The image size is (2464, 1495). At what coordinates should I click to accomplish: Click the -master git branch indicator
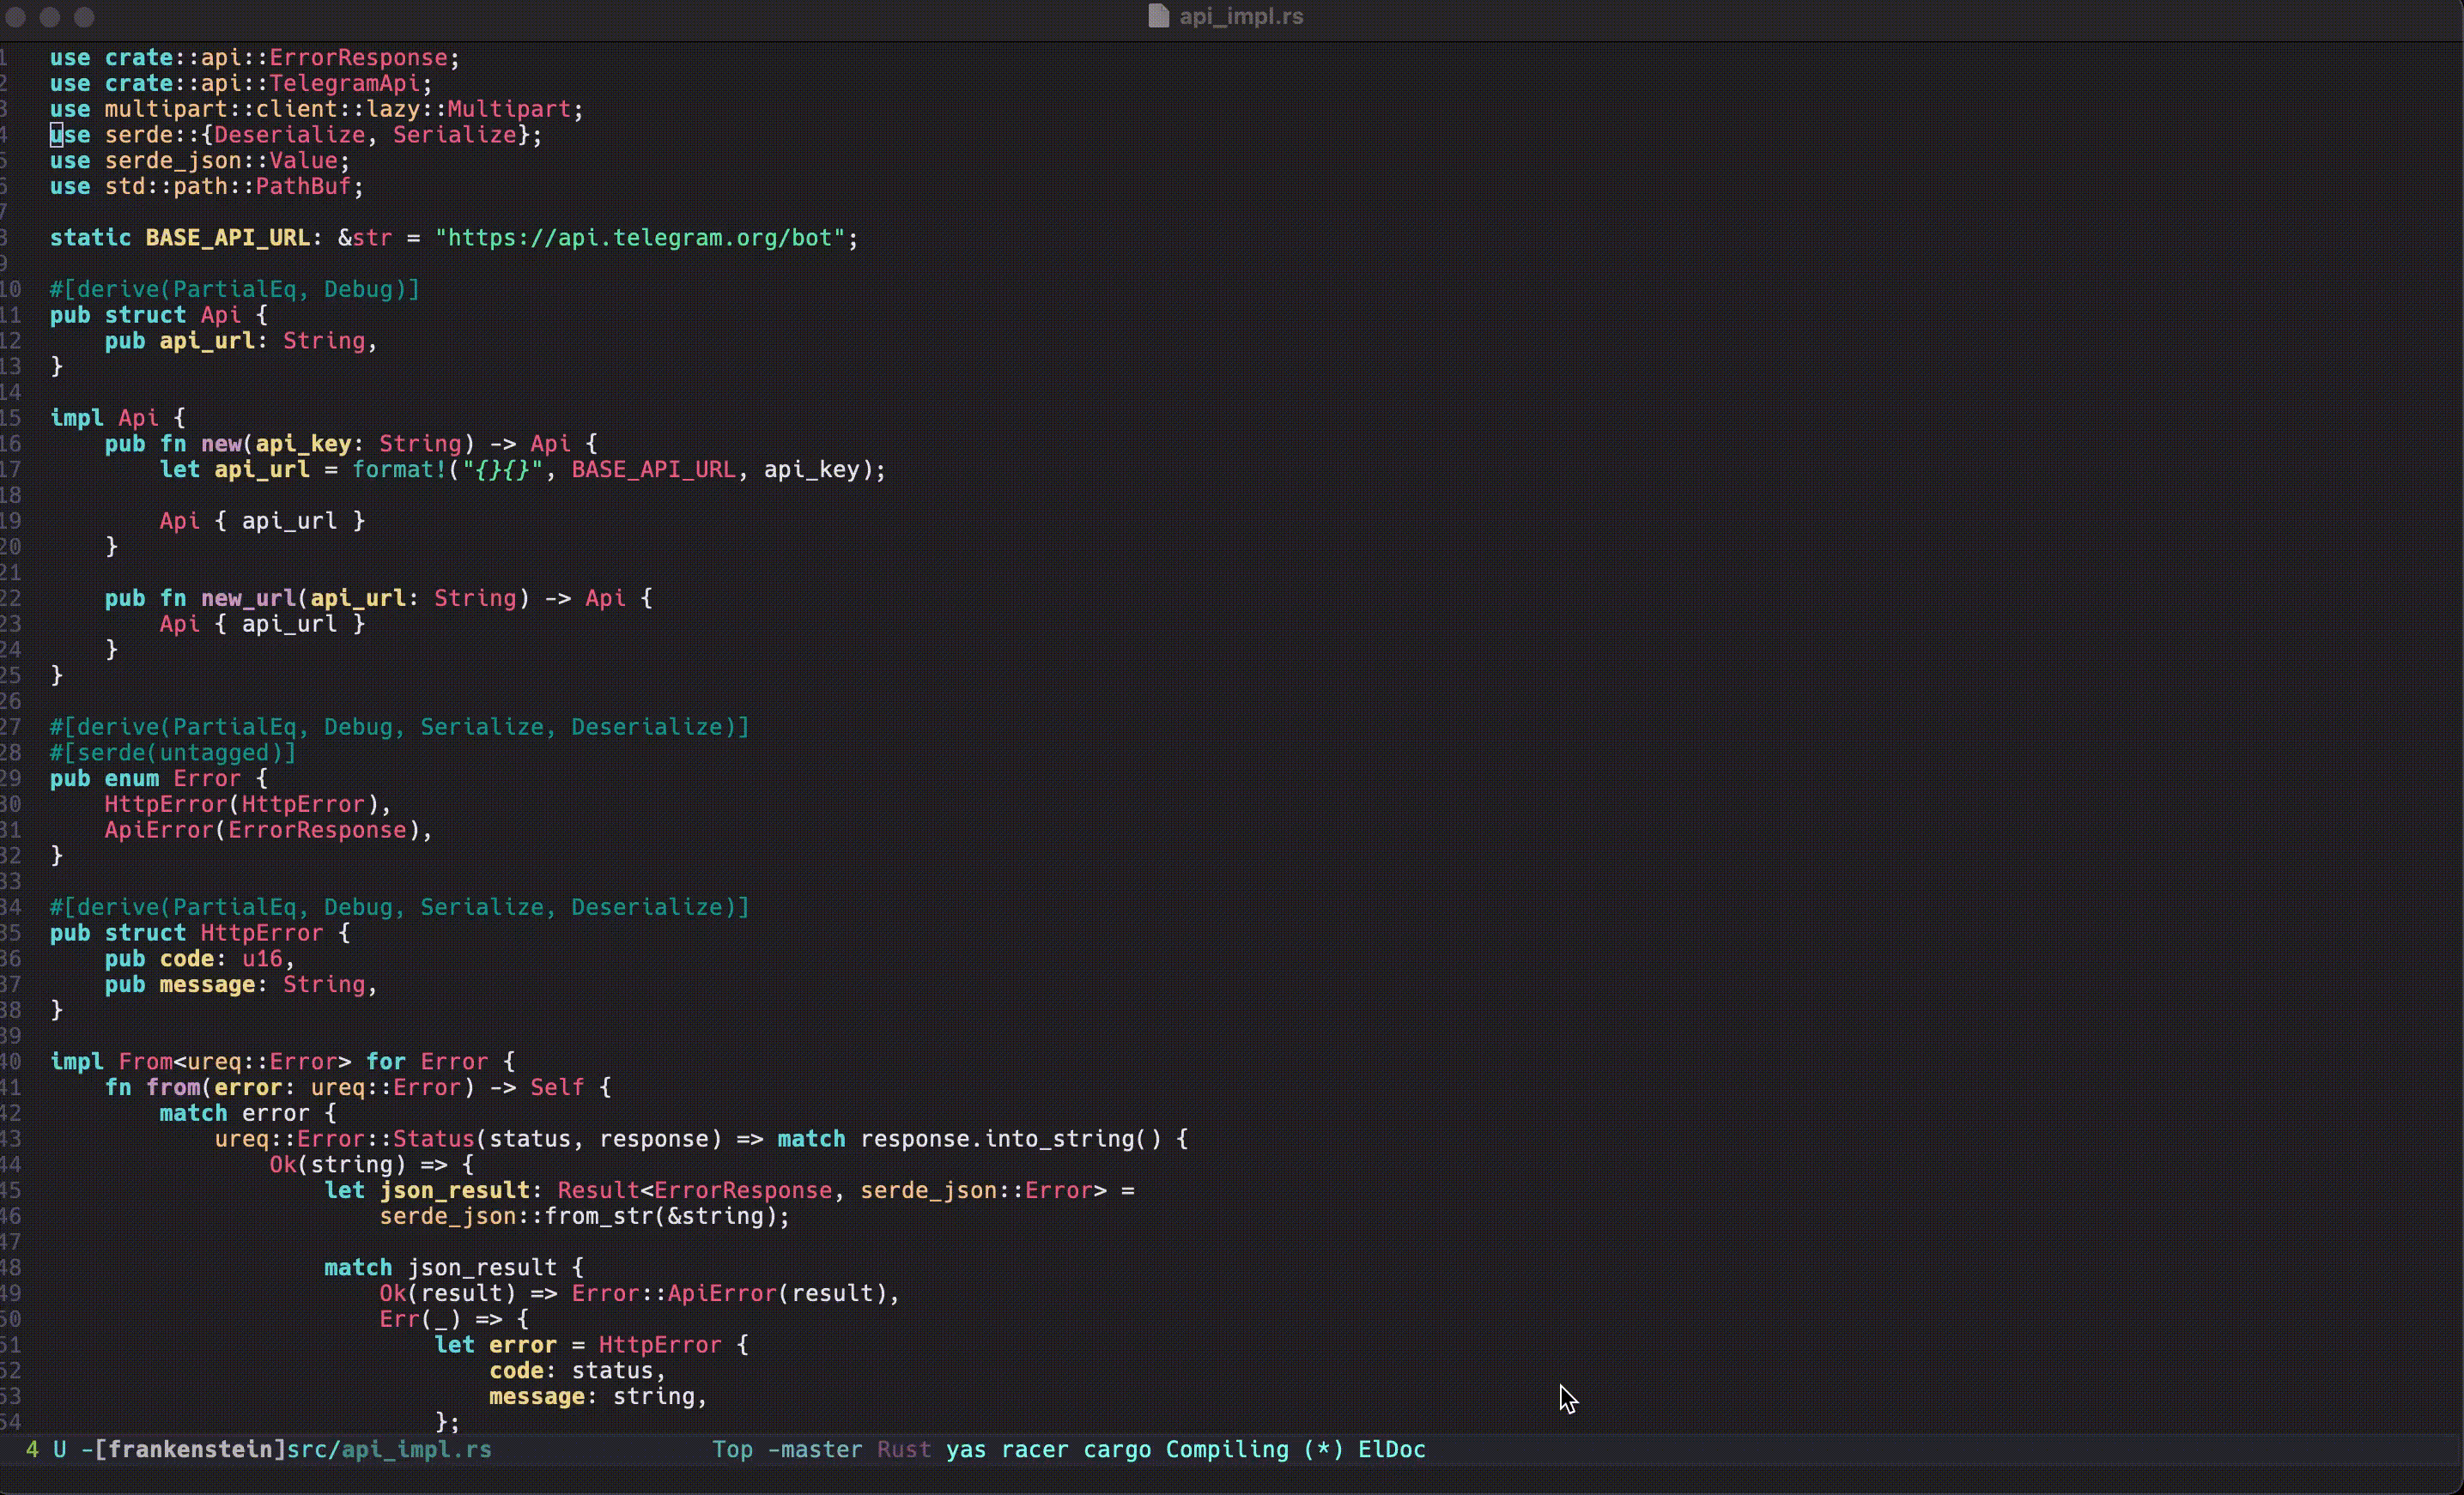point(814,1449)
